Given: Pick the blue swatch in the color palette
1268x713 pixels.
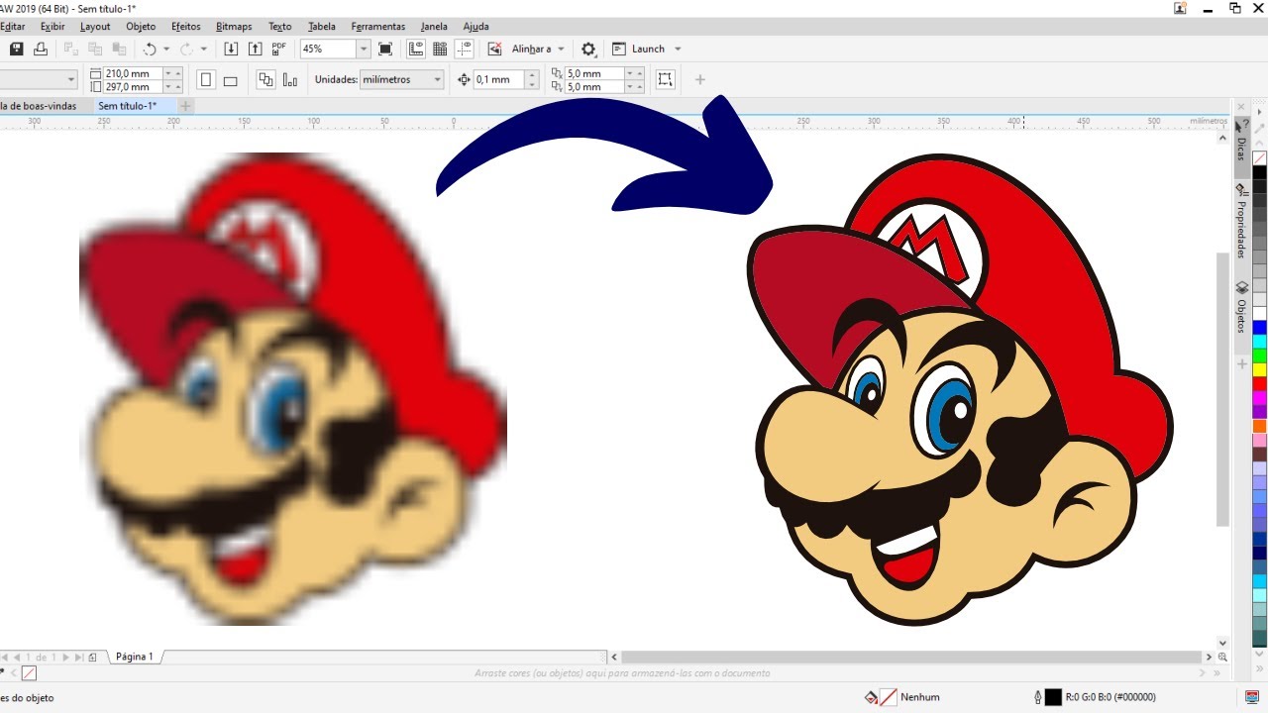Looking at the screenshot, I should click(1259, 327).
